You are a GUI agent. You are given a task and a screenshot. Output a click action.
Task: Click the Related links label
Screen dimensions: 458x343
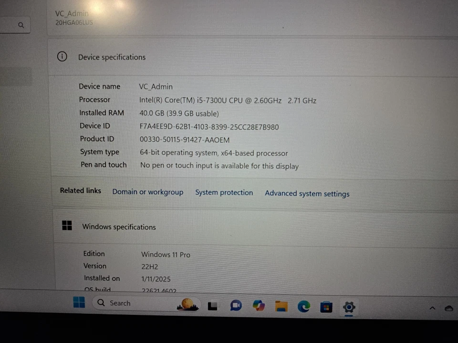tap(81, 191)
